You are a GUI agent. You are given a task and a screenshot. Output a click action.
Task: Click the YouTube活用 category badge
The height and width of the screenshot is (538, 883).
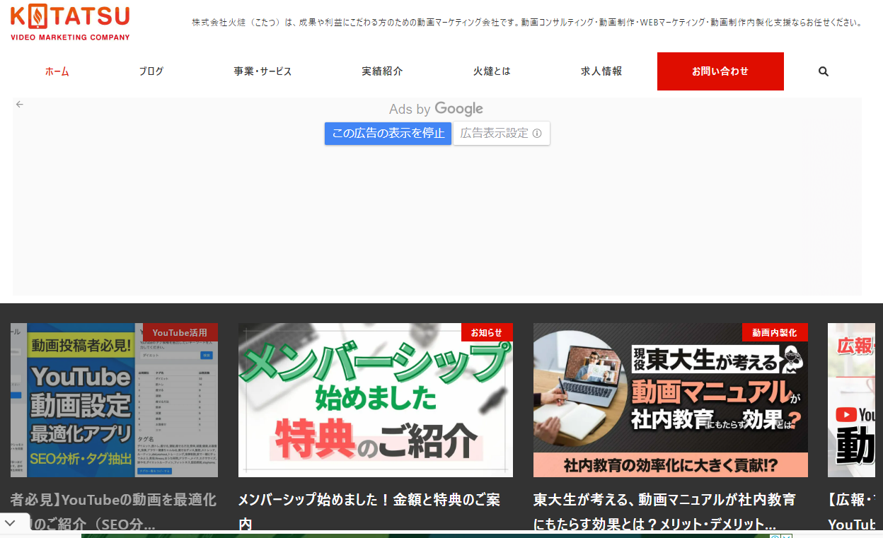click(179, 332)
